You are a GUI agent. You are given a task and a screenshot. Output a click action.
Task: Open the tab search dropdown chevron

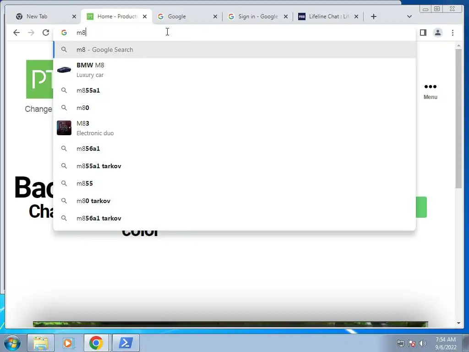click(409, 16)
